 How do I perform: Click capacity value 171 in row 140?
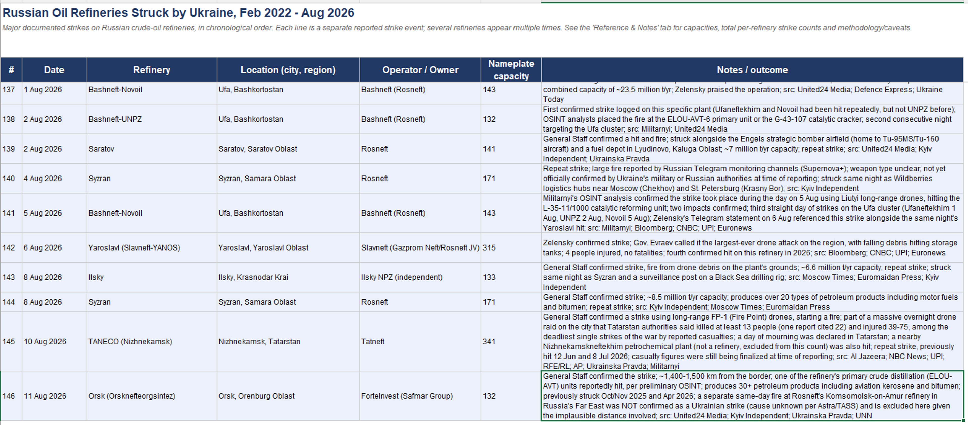(x=511, y=179)
